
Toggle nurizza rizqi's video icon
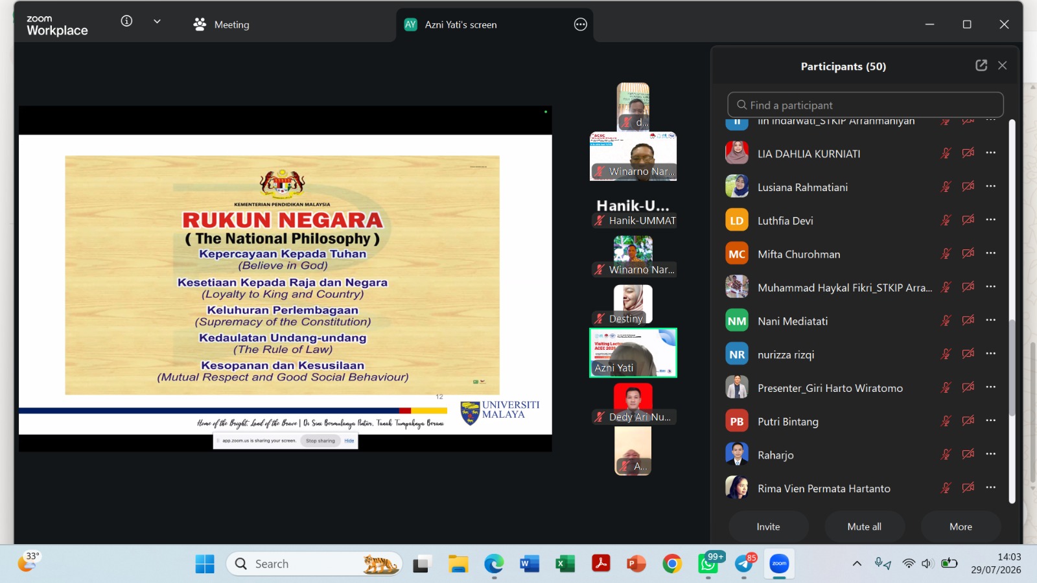point(968,354)
